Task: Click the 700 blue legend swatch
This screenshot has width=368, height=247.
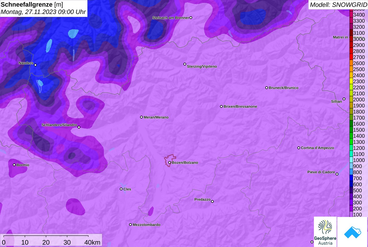Action: [x=351, y=178]
